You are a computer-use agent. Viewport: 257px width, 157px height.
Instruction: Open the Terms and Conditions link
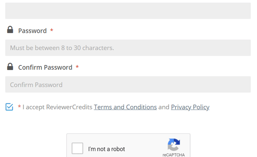click(x=125, y=107)
